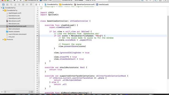Image resolution: width=169 pixels, height=95 pixels.
Task: Open Info.plist in navigator
Action: [12, 37]
